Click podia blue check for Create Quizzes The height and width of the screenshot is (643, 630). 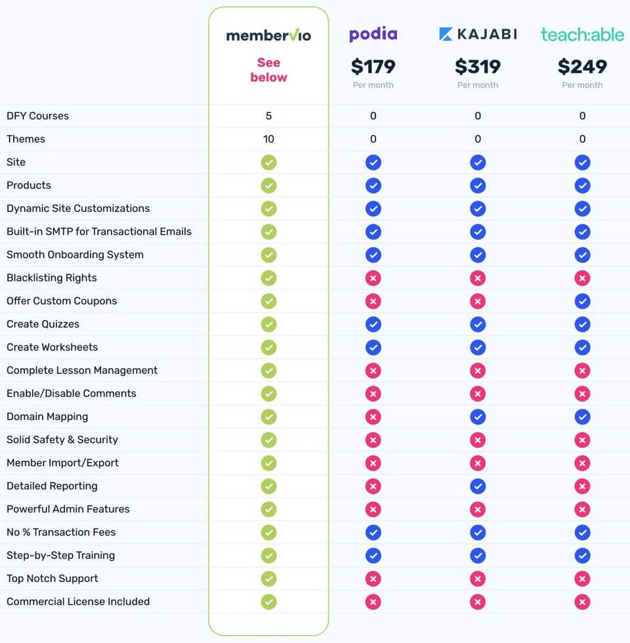(373, 324)
